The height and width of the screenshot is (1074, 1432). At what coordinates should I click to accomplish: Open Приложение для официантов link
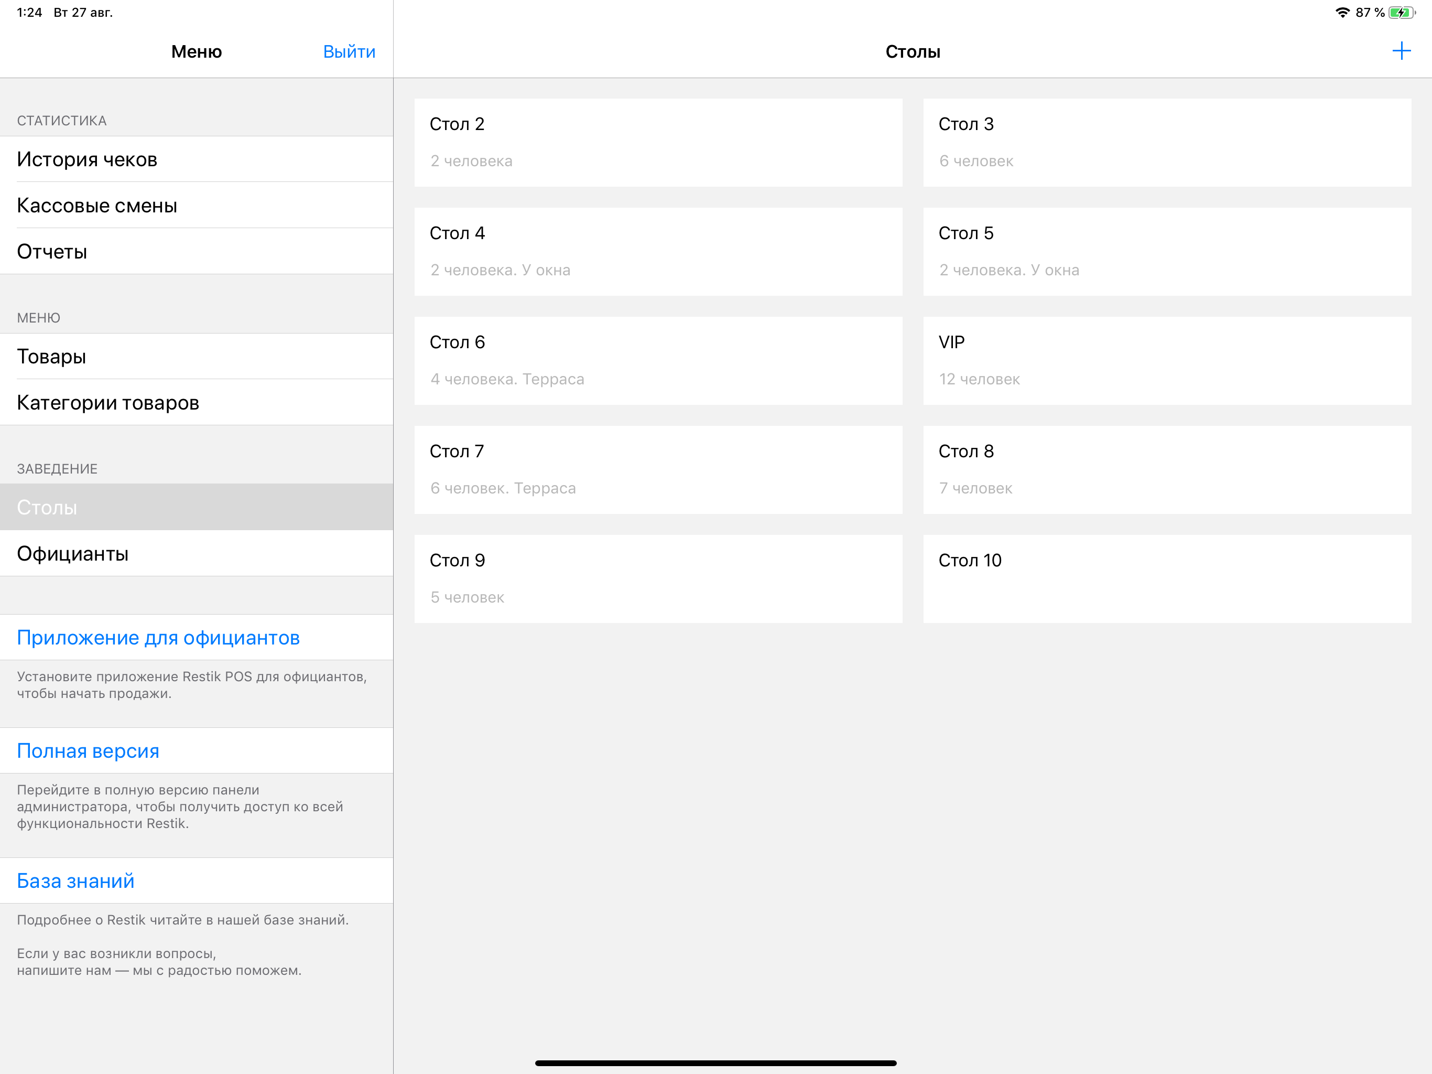158,637
